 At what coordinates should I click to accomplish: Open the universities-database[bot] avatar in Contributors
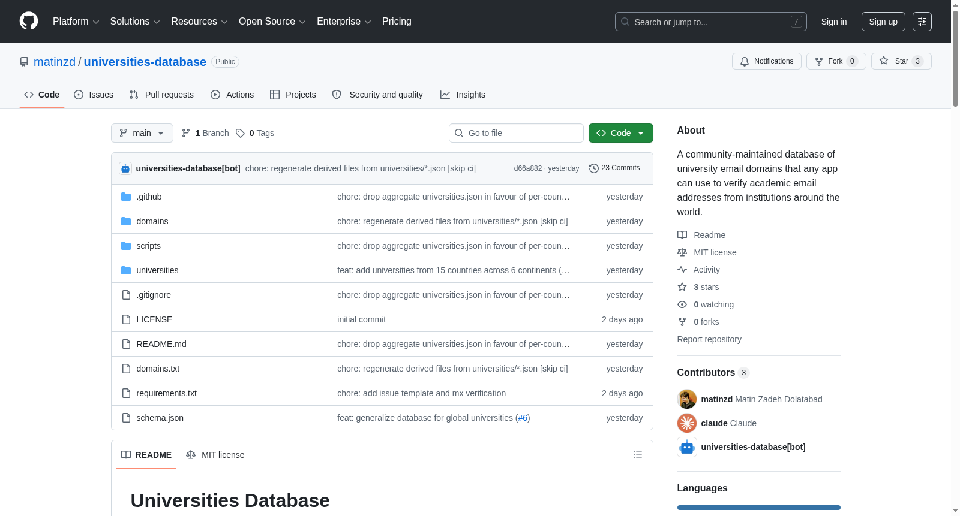click(x=687, y=447)
